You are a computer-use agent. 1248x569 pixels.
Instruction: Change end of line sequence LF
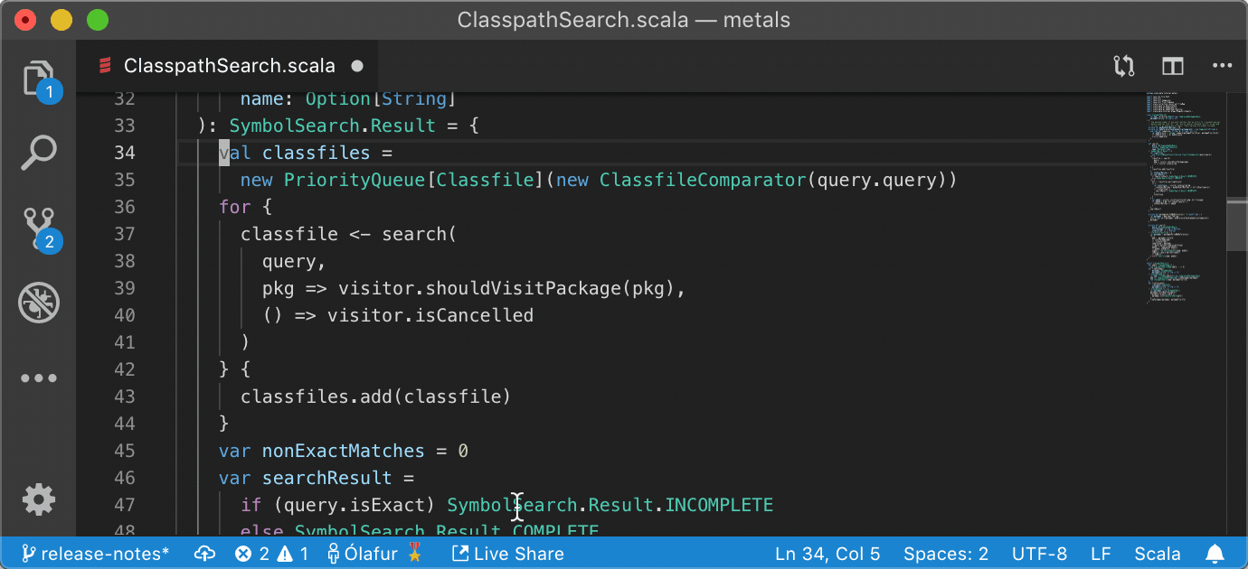[1101, 554]
